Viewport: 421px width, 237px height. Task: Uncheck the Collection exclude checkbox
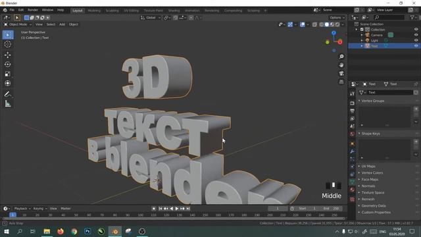click(362, 29)
